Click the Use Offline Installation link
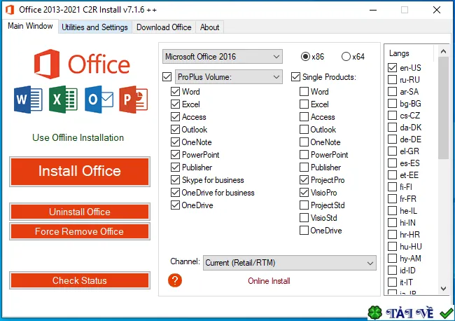This screenshot has width=455, height=321. pyautogui.click(x=78, y=137)
